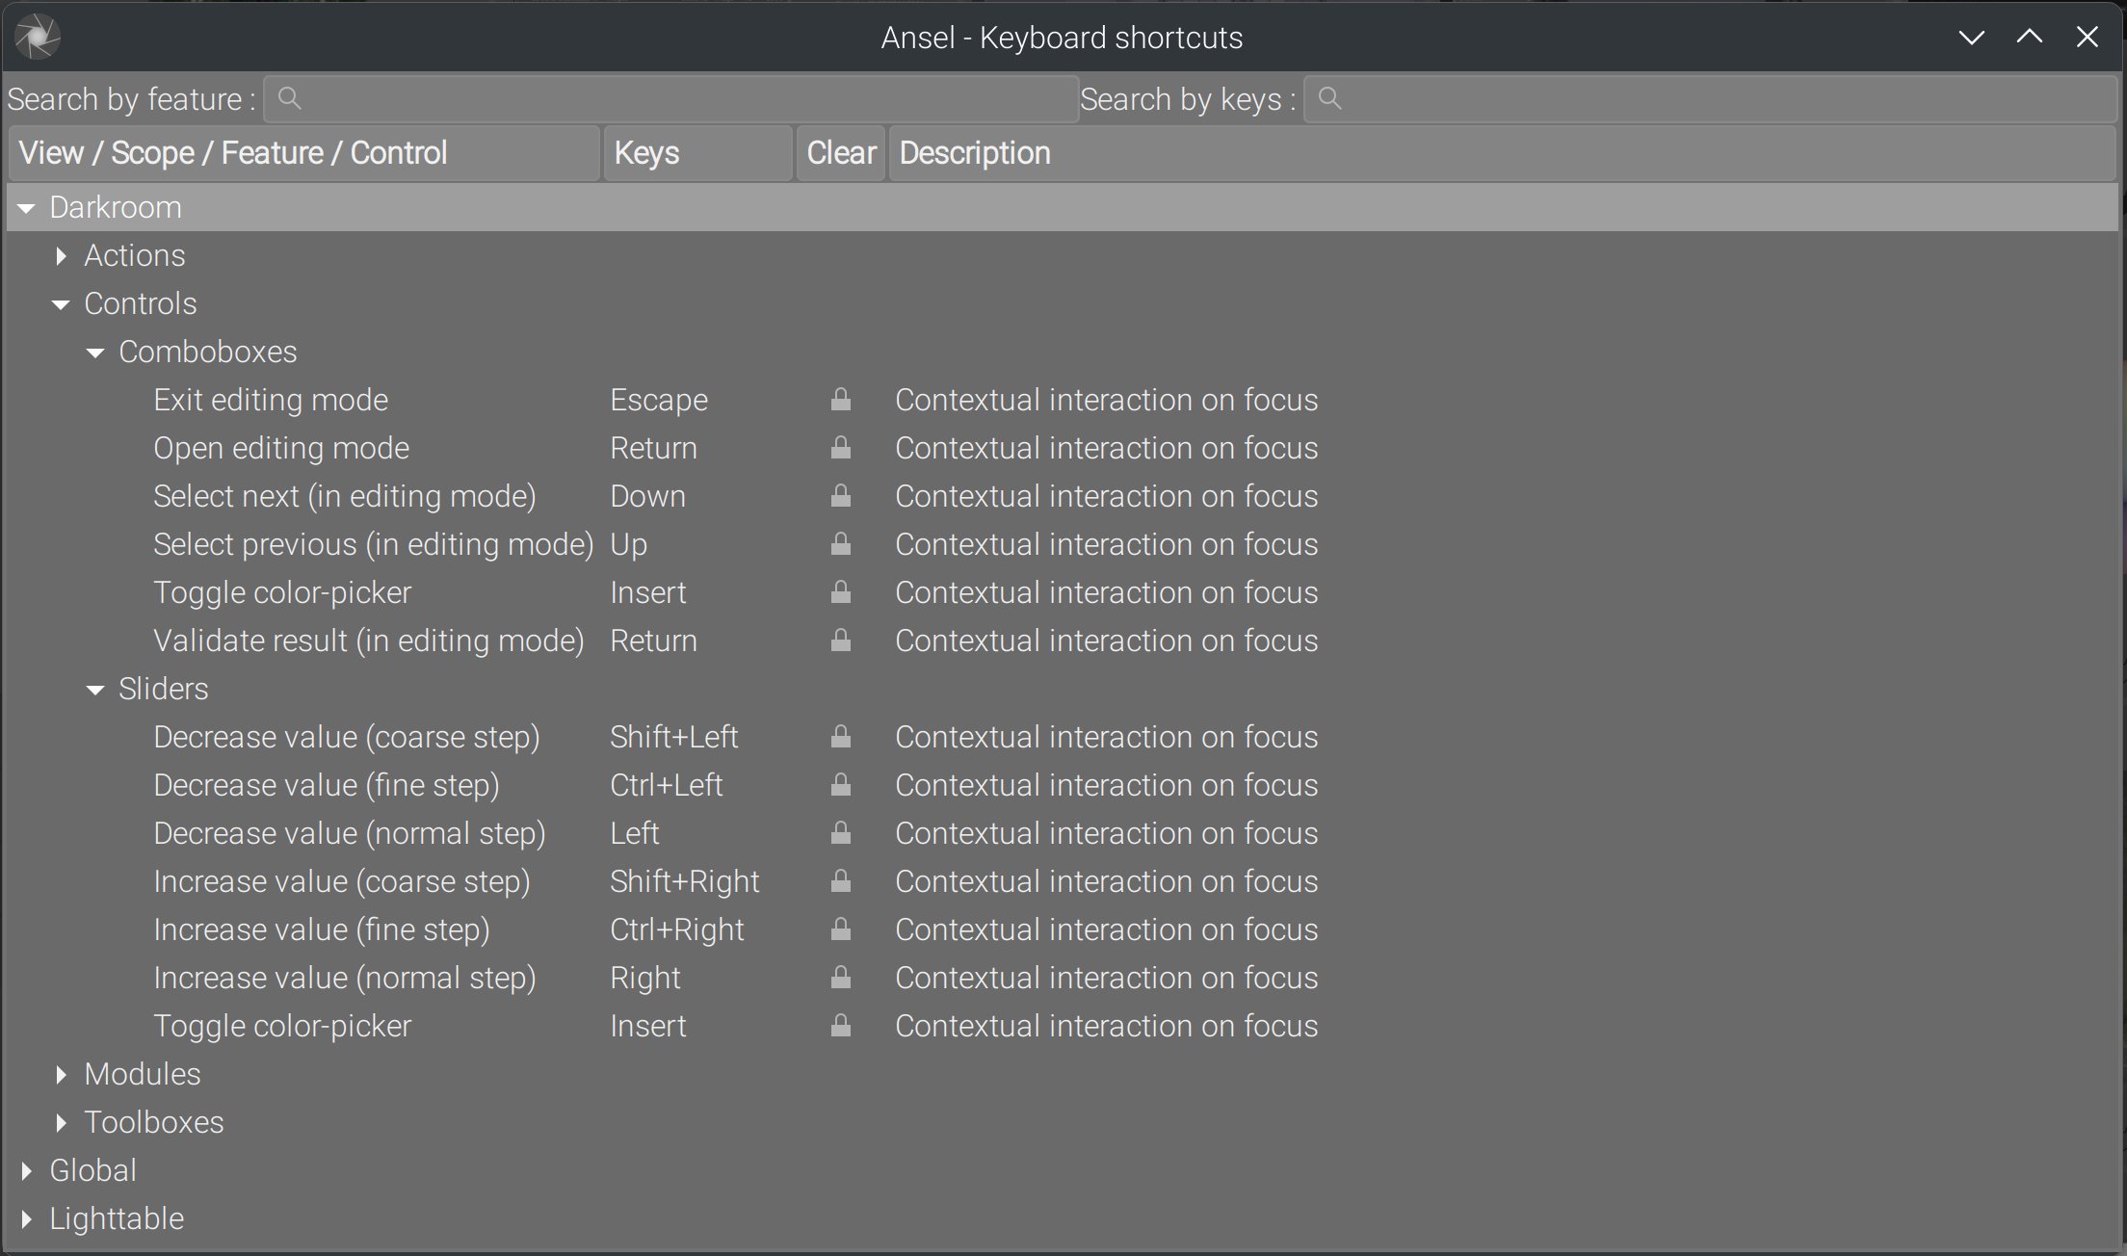
Task: Click lock icon for Increase value (fine step)
Action: [841, 929]
